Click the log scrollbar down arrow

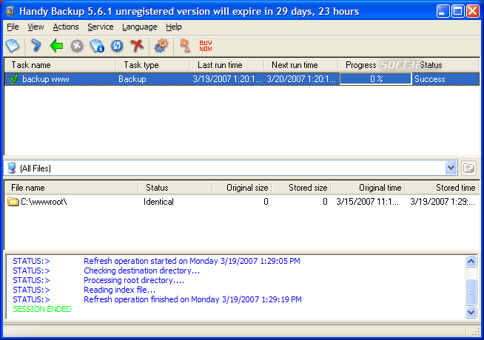(x=471, y=312)
